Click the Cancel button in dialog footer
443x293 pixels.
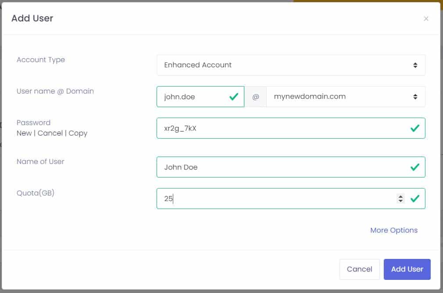[359, 269]
